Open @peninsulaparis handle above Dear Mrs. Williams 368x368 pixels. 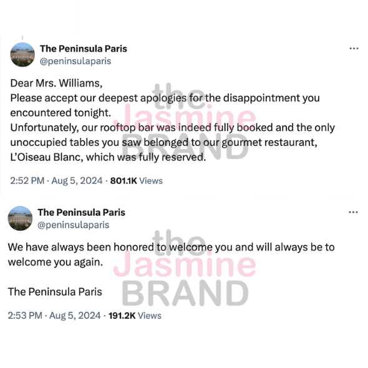[x=75, y=61]
